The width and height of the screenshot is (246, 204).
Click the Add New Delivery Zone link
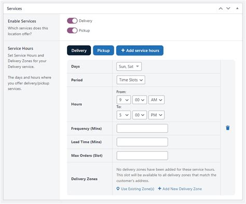(182, 189)
